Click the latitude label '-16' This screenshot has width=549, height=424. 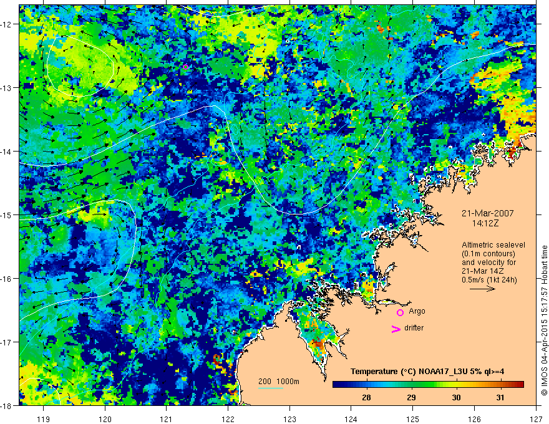7,279
